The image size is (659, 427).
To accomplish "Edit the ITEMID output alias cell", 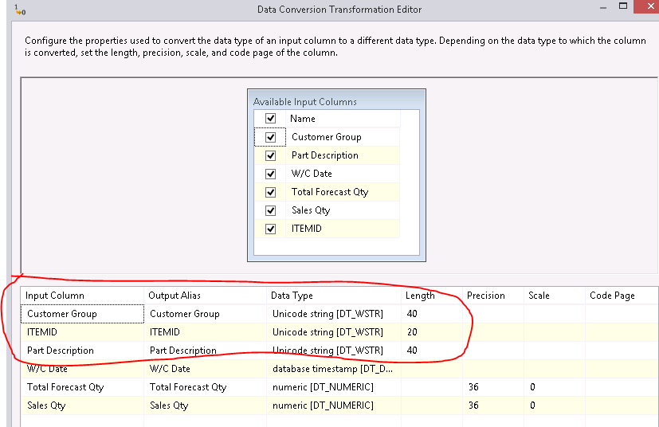I will pyautogui.click(x=205, y=332).
